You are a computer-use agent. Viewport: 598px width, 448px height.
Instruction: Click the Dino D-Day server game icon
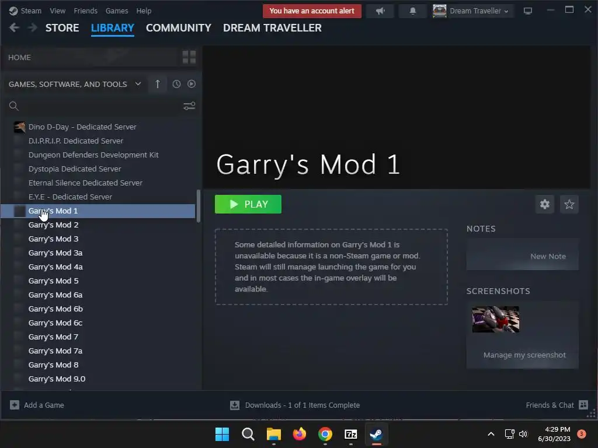tap(19, 127)
